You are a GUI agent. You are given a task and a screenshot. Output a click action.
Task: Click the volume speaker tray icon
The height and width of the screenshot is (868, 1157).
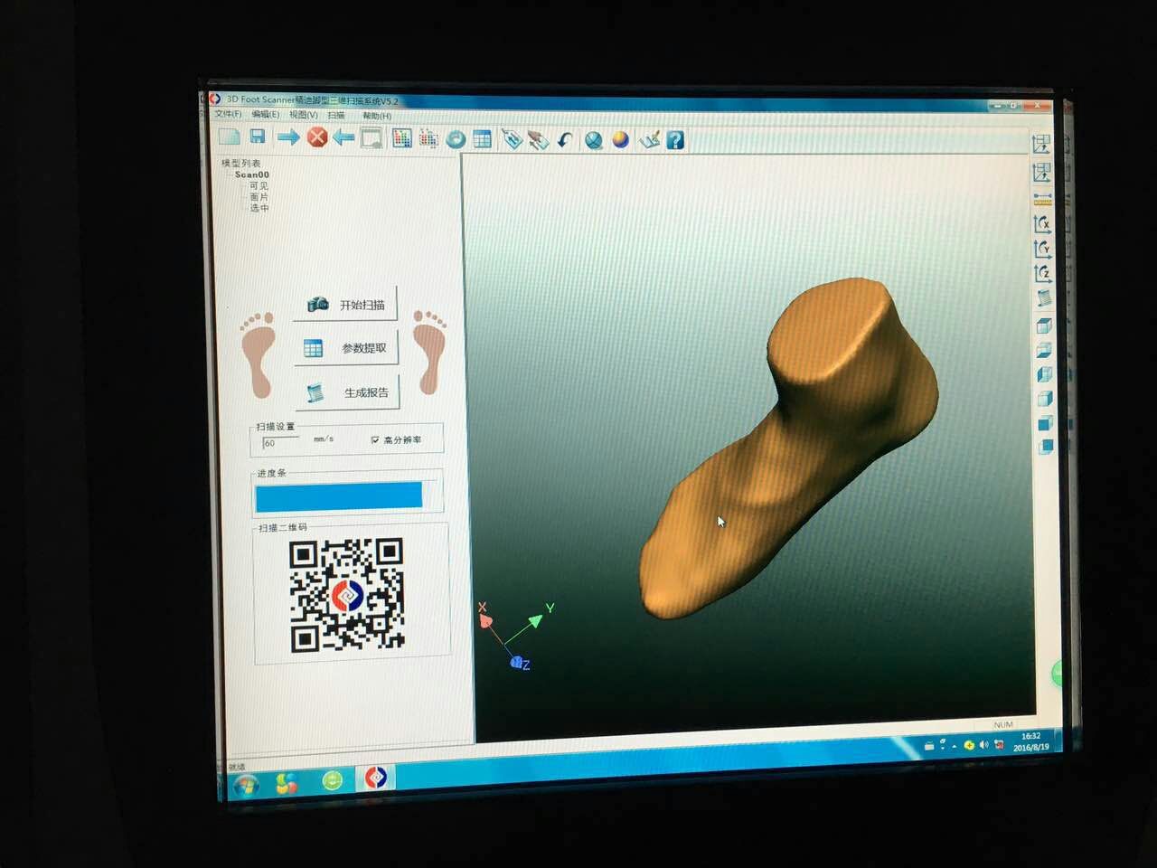tap(983, 745)
